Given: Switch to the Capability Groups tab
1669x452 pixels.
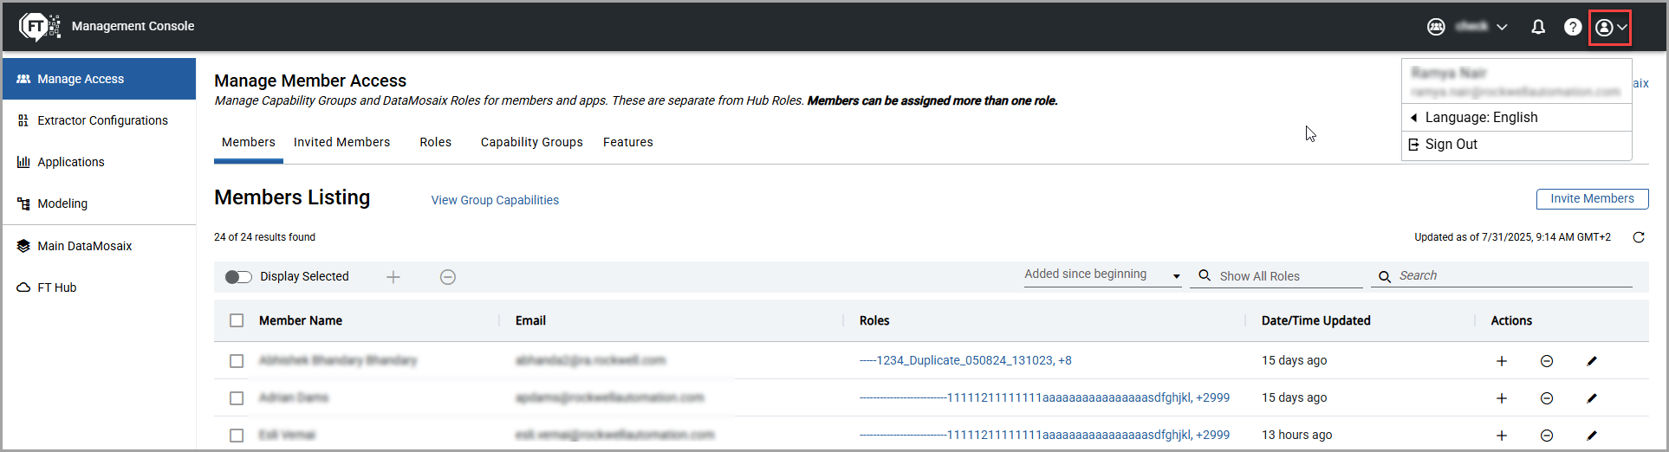Looking at the screenshot, I should coord(531,142).
